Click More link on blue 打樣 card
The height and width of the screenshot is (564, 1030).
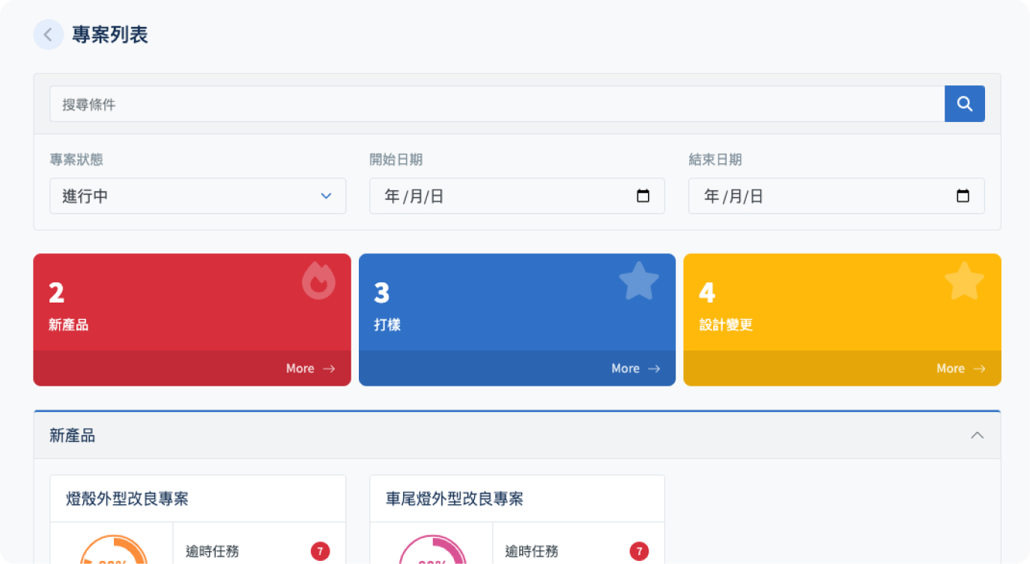coord(635,369)
